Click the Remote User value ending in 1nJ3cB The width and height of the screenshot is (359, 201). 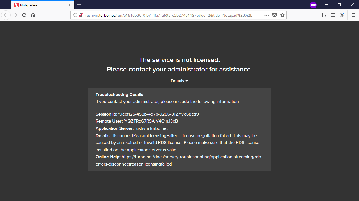point(151,121)
